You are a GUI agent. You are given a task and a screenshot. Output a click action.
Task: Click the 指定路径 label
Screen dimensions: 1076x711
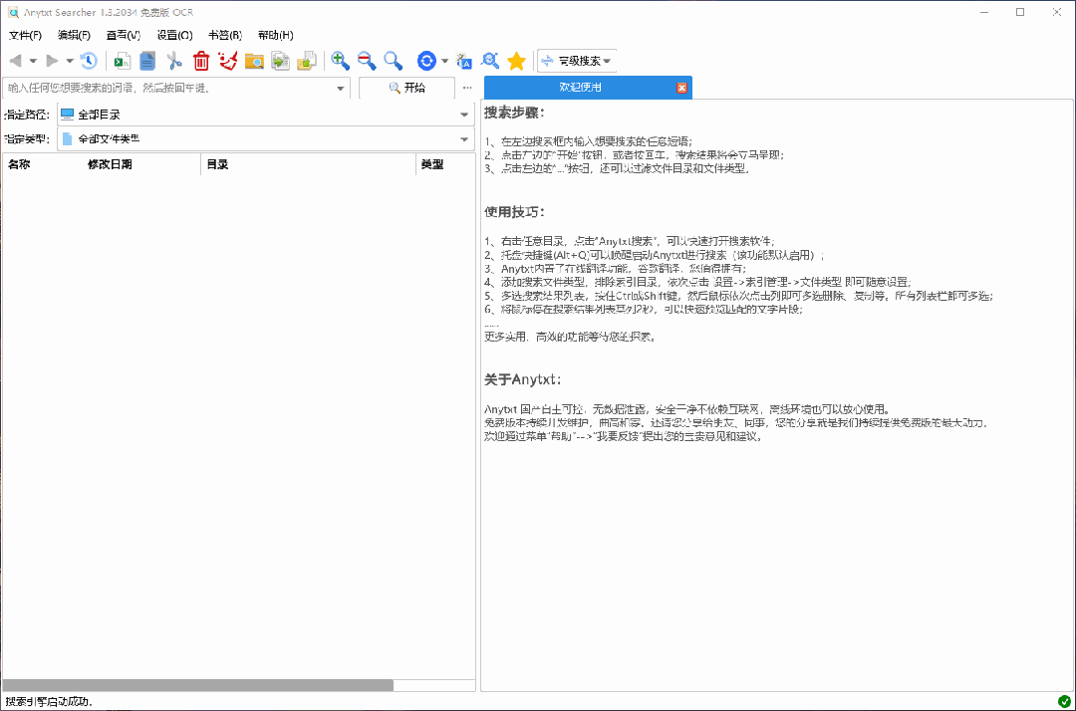pyautogui.click(x=26, y=115)
